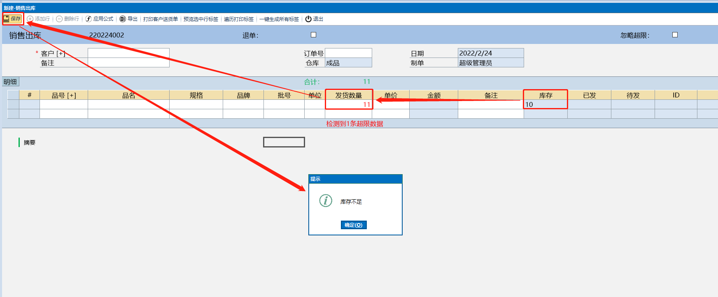The height and width of the screenshot is (297, 718).
Task: Click the 应用公式 formula icon
Action: click(89, 19)
